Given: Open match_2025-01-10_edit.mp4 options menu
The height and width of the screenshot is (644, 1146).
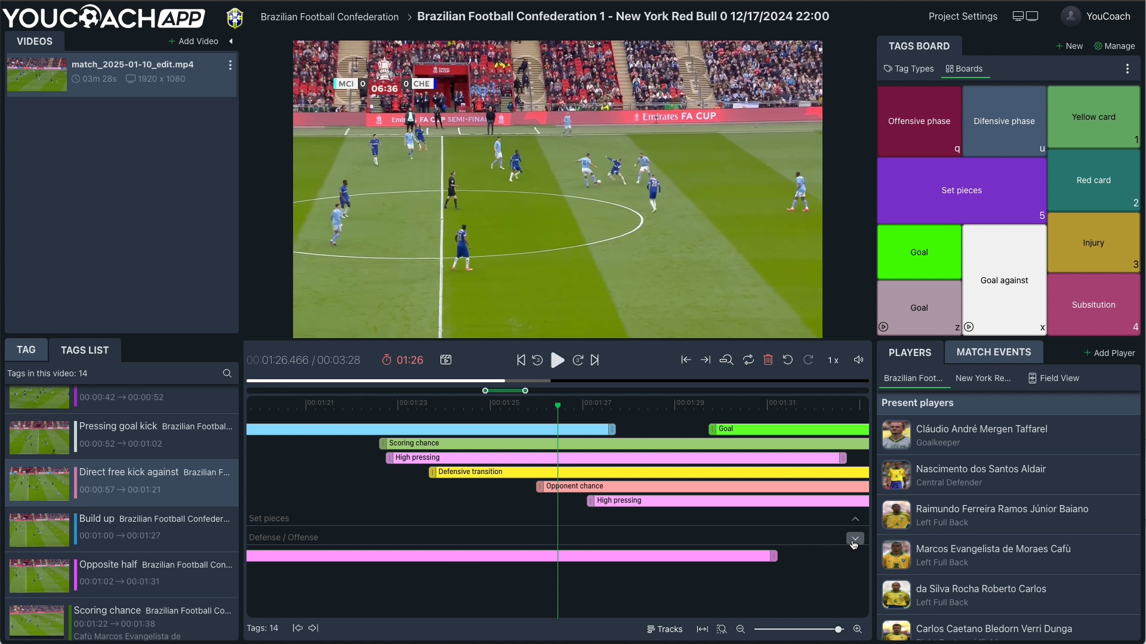Looking at the screenshot, I should point(230,66).
